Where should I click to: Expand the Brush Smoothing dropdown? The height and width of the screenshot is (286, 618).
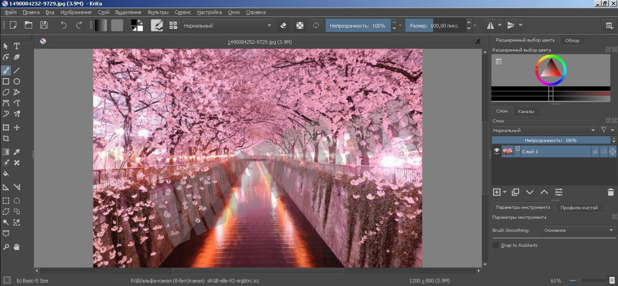tap(579, 230)
